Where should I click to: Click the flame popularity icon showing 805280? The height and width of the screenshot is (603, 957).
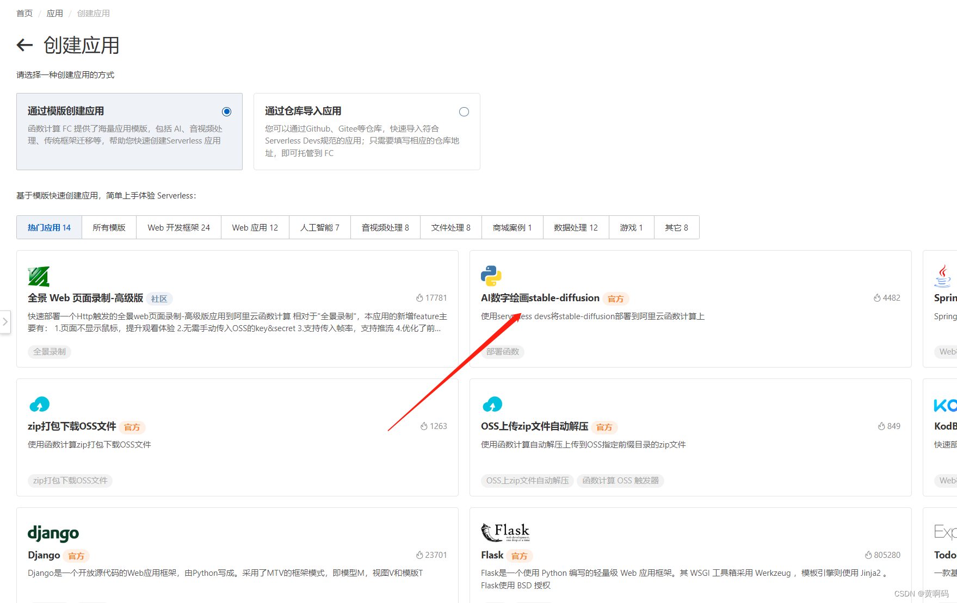coord(868,555)
